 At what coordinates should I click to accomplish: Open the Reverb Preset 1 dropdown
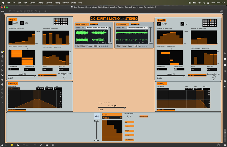tap(112, 118)
